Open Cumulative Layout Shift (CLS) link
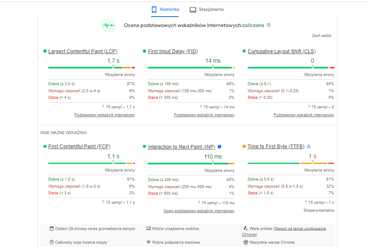The image size is (368, 247). pyautogui.click(x=281, y=51)
